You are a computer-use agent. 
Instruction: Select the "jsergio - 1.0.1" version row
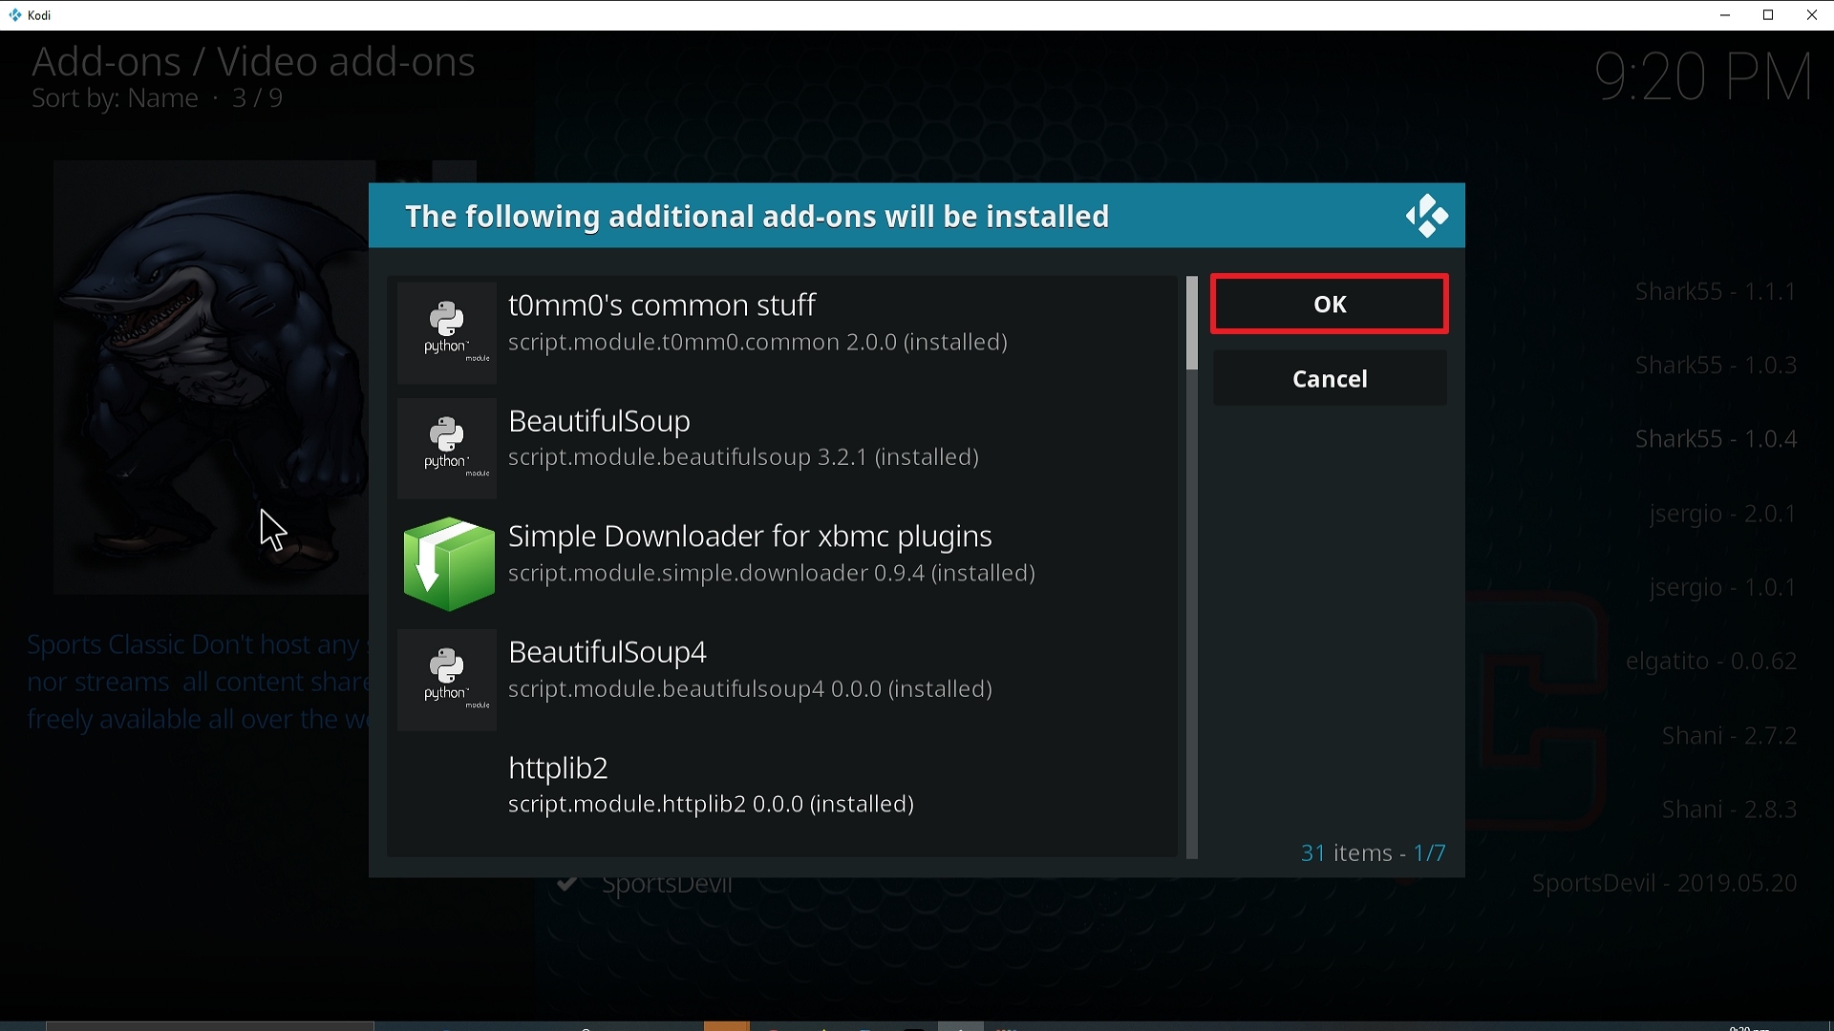pyautogui.click(x=1722, y=587)
